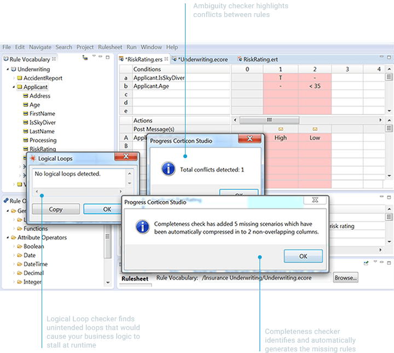Viewport: 394px width, 353px height.
Task: Click the info icon in completeness dialog
Action: point(142,227)
